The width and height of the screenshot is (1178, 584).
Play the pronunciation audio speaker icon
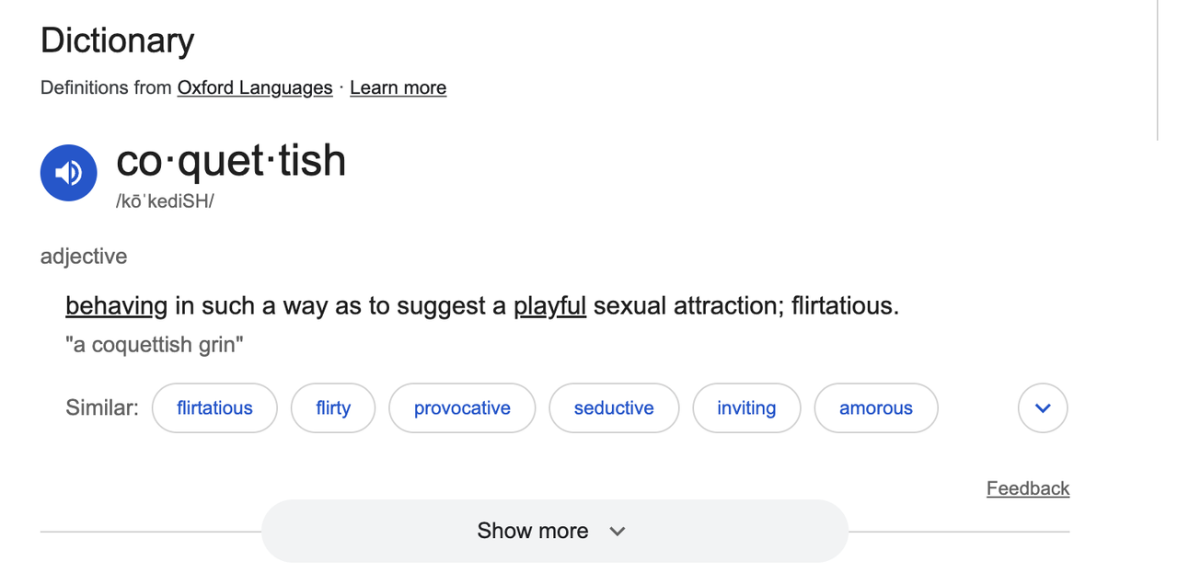click(x=68, y=173)
